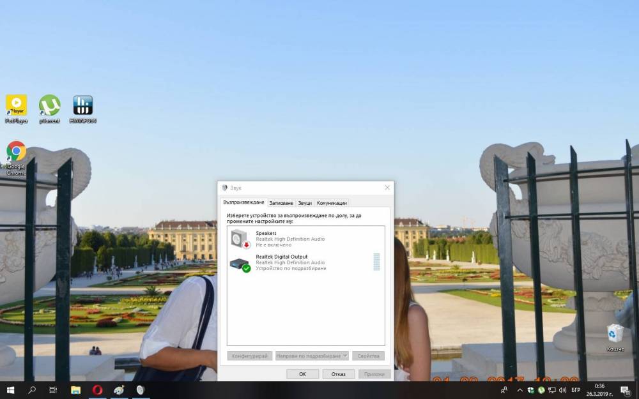639x399 pixels.
Task: Open the µTorrent desktop shortcut
Action: pos(49,109)
